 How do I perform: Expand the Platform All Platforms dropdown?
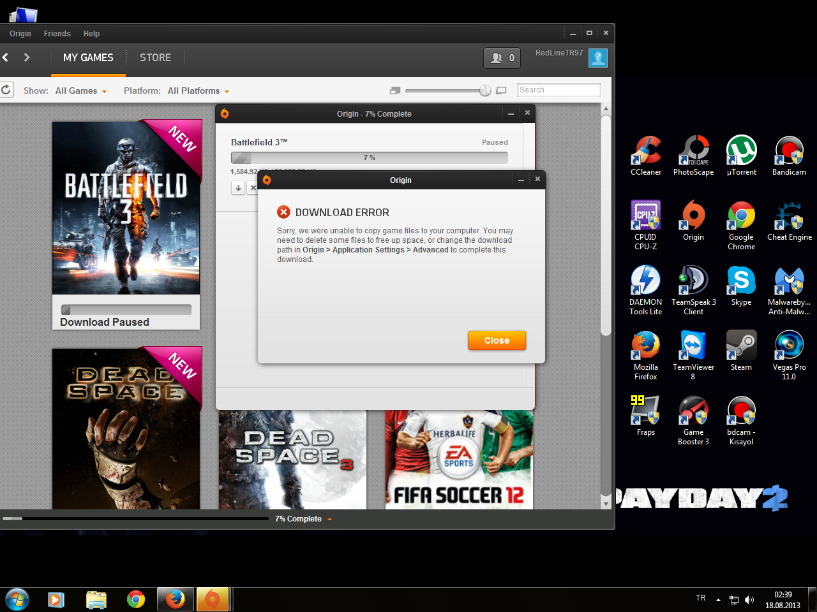[199, 91]
